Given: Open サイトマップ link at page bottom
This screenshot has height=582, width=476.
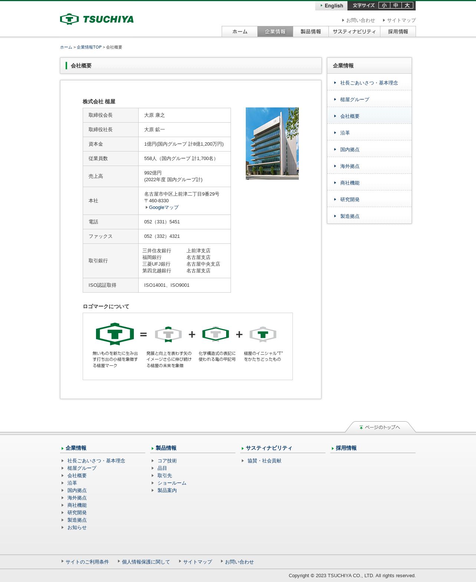Looking at the screenshot, I should 197,562.
